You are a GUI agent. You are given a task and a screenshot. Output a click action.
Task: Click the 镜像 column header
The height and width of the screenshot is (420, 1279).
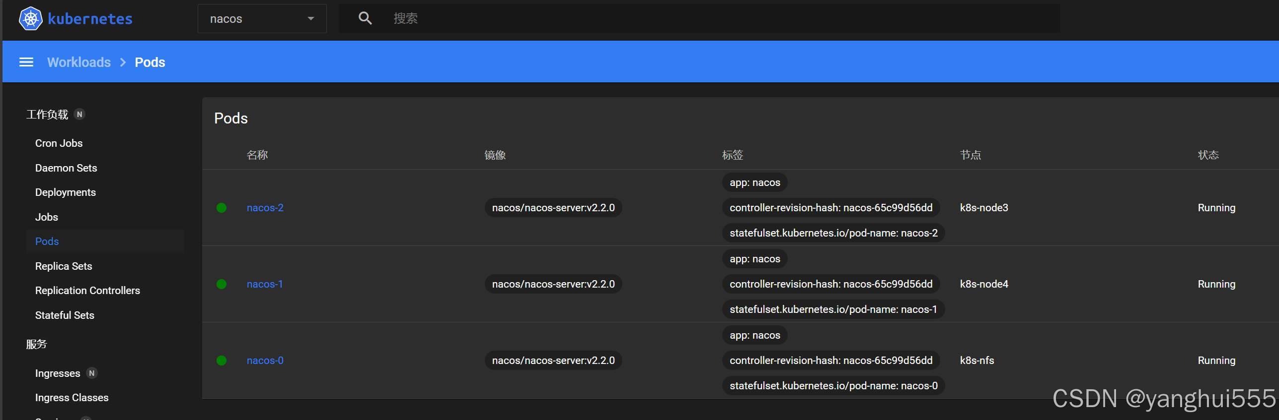point(495,155)
